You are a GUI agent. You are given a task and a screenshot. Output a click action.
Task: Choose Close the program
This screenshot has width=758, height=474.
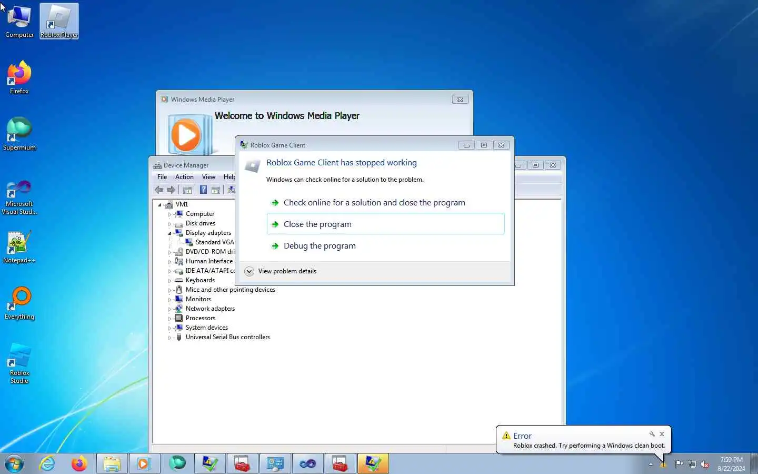(385, 224)
